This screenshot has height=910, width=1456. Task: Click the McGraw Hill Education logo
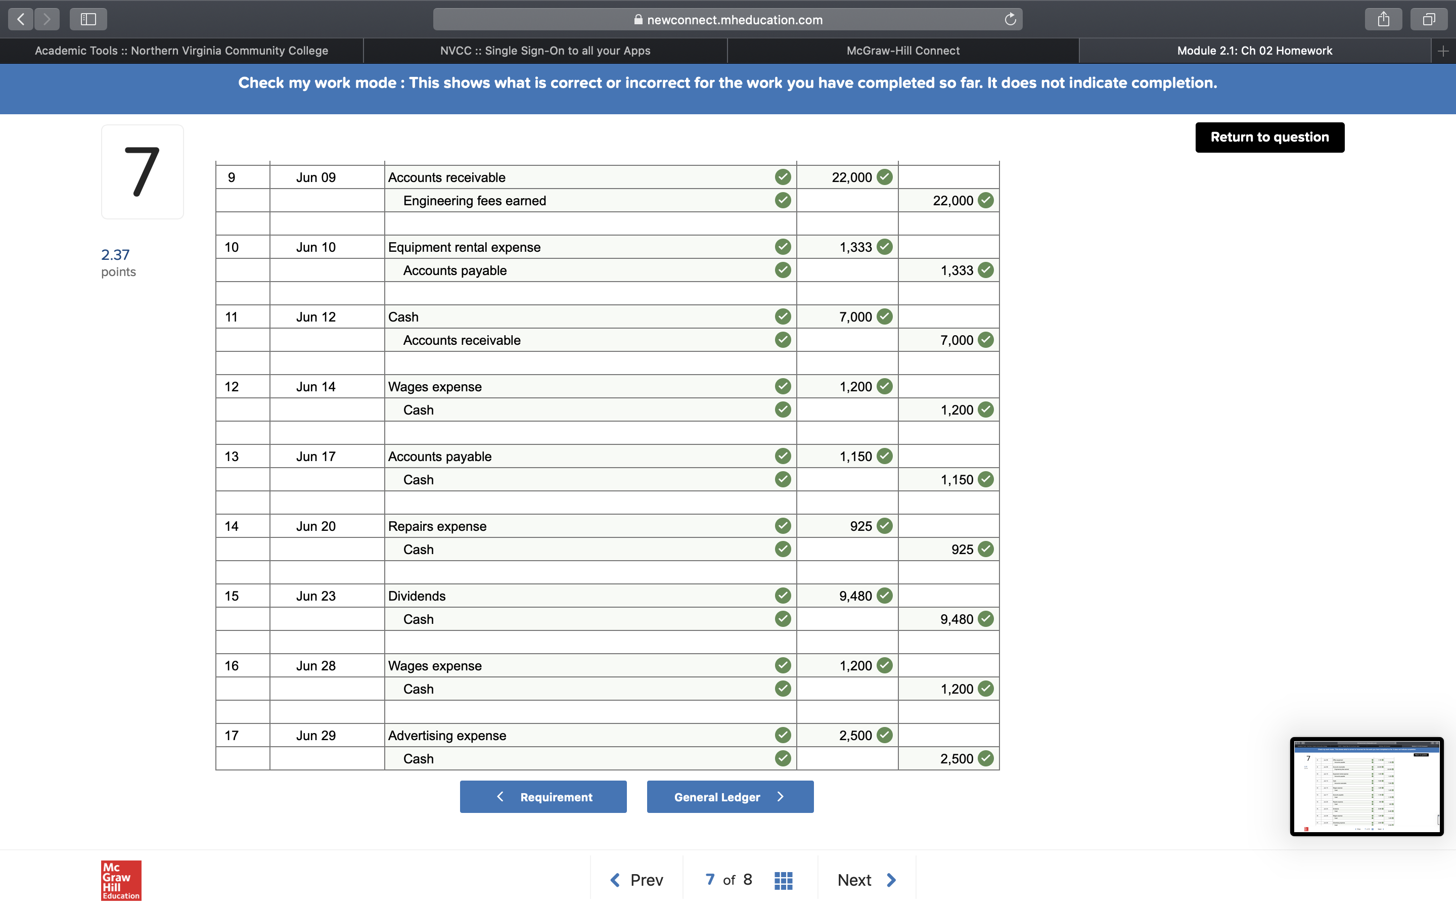tap(121, 880)
